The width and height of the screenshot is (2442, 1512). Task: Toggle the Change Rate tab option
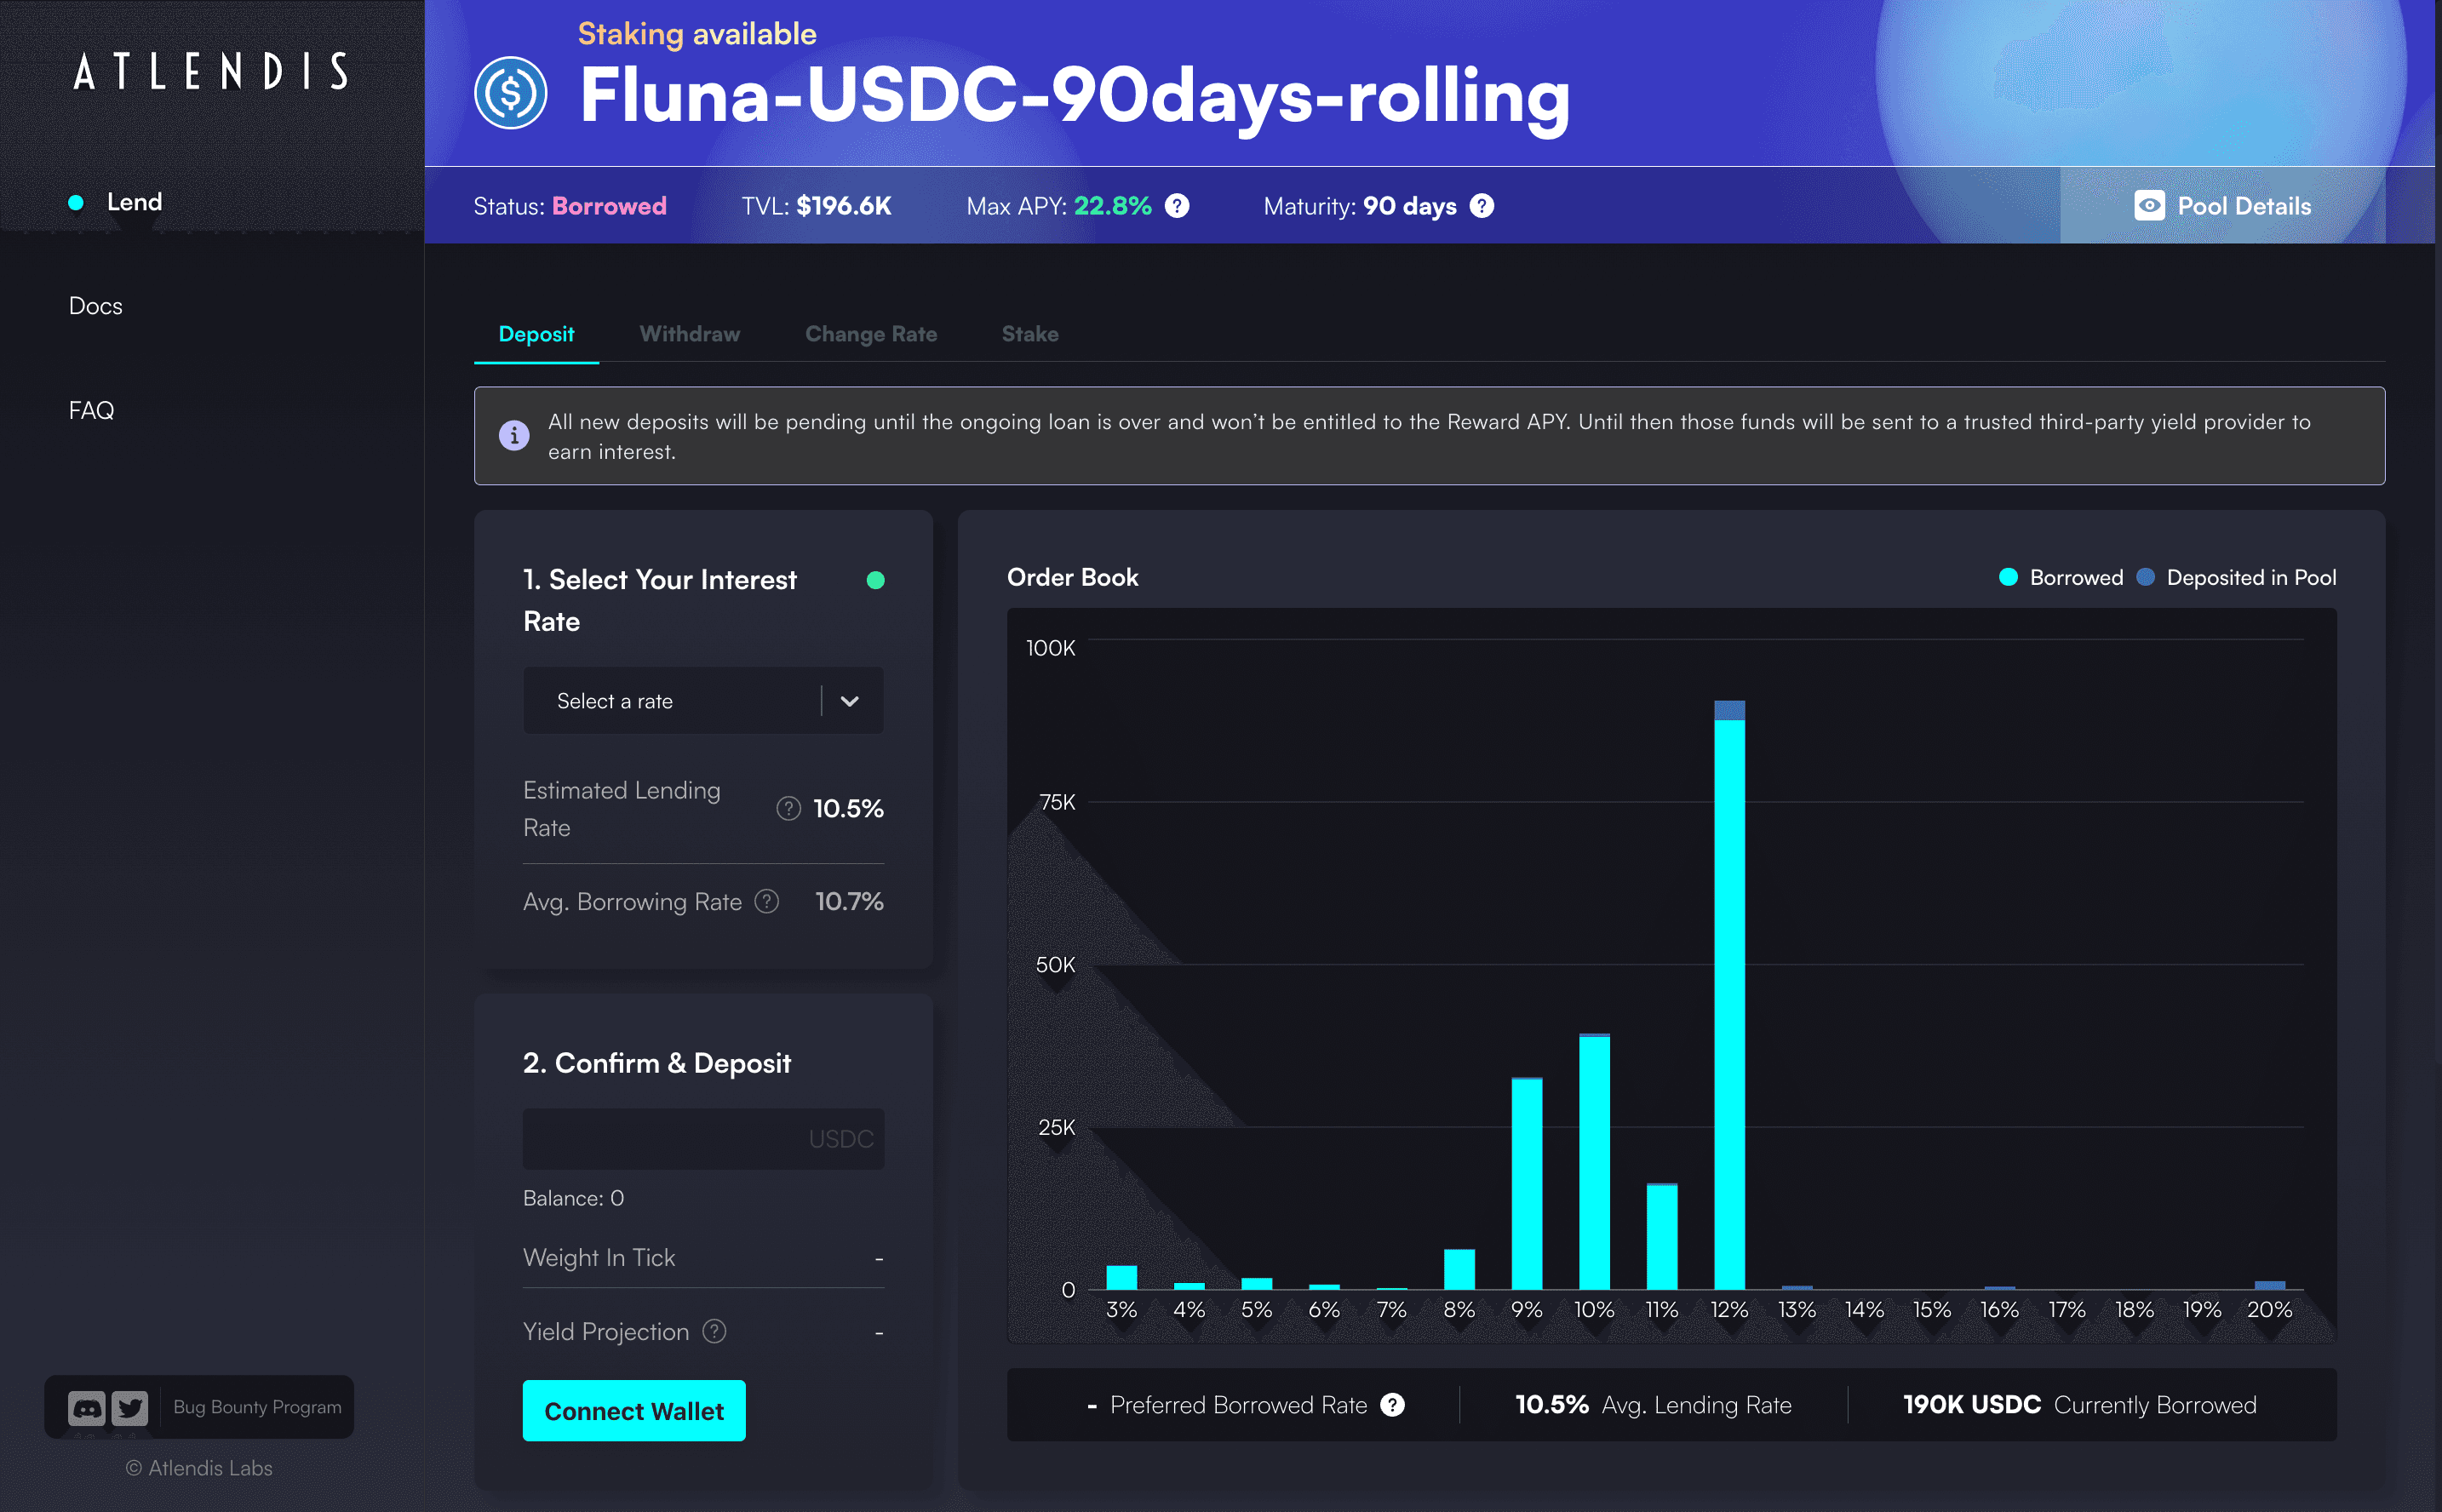point(870,333)
